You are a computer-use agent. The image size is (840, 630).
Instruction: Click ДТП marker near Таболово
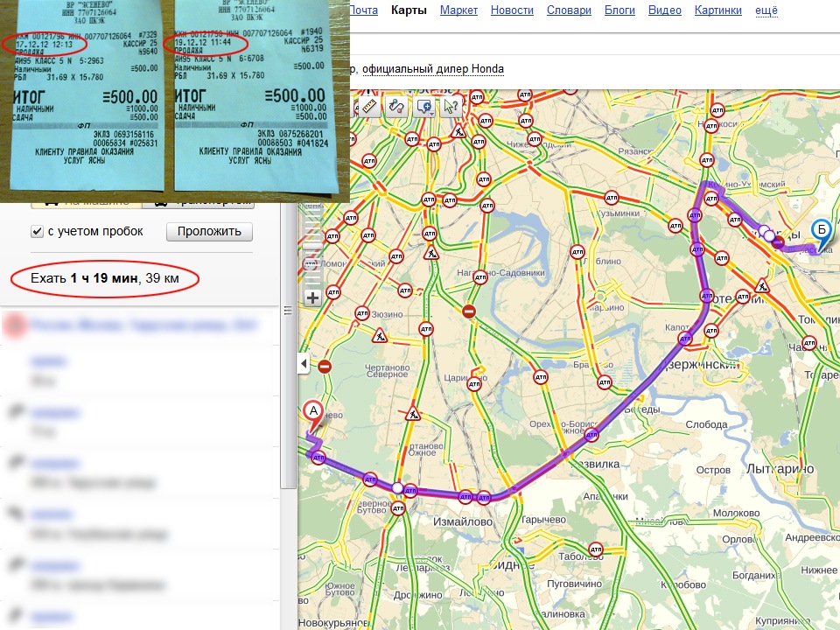click(x=596, y=549)
